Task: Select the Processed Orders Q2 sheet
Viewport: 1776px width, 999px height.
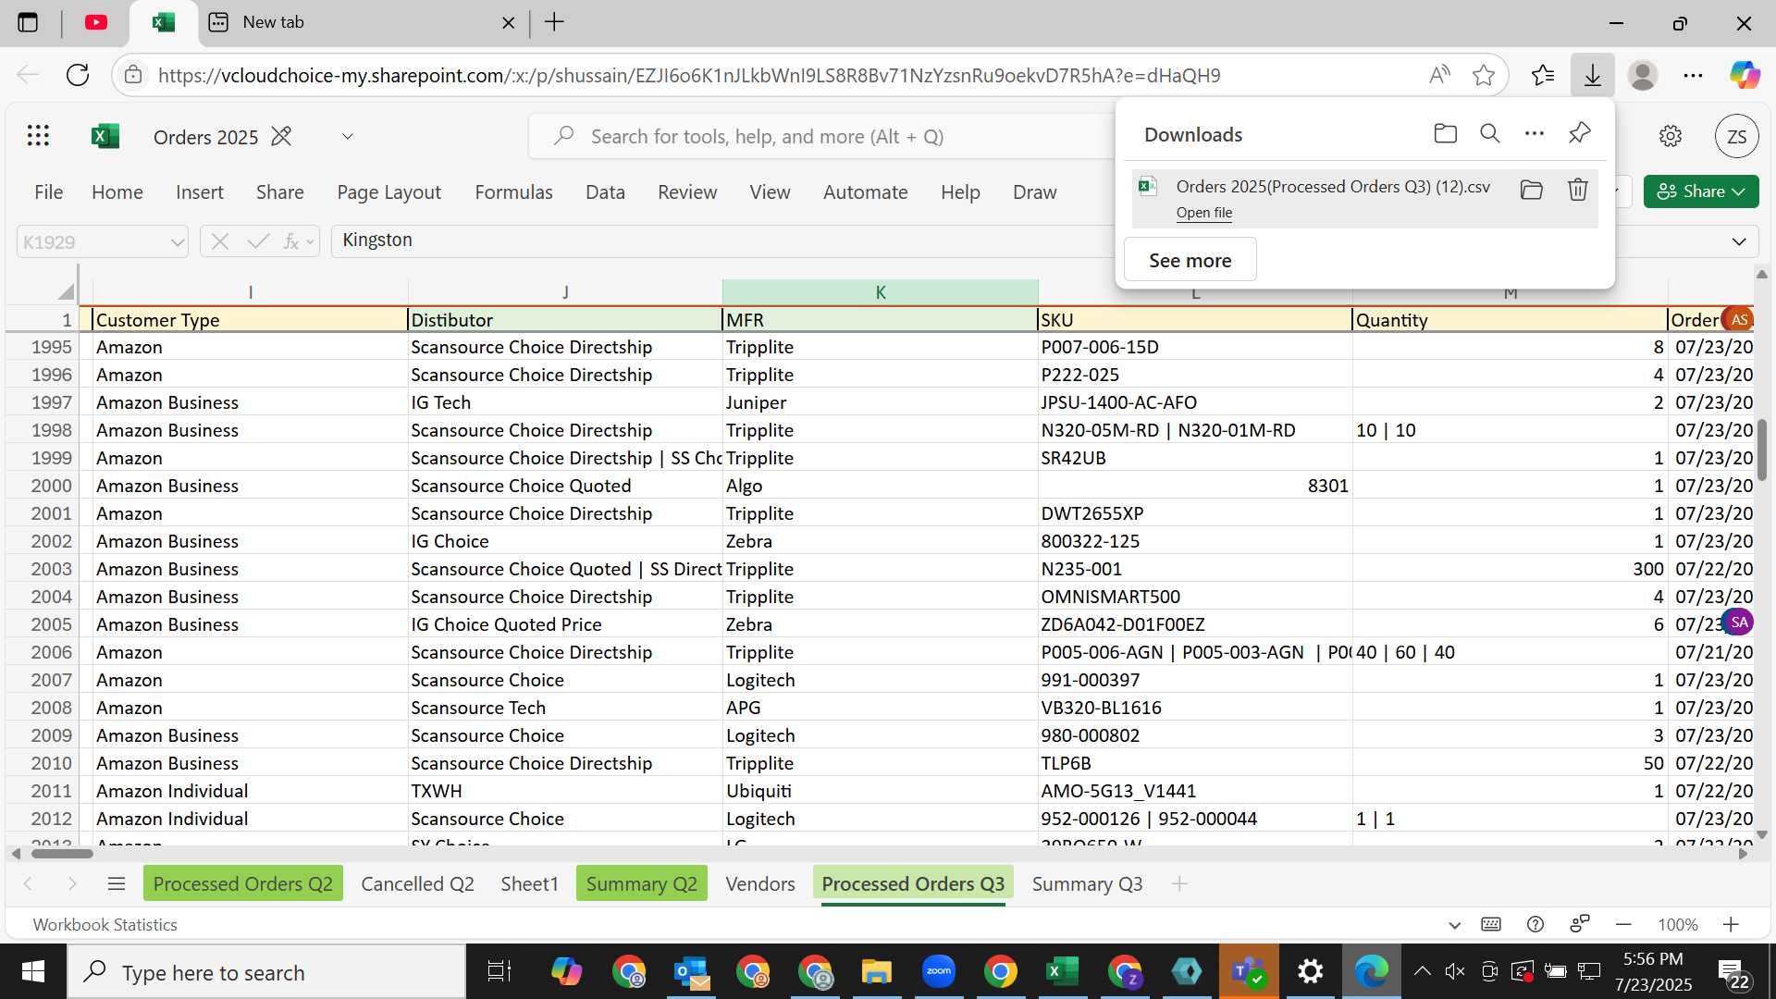Action: point(242,883)
